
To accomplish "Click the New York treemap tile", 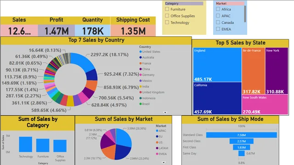I will [x=277, y=71].
